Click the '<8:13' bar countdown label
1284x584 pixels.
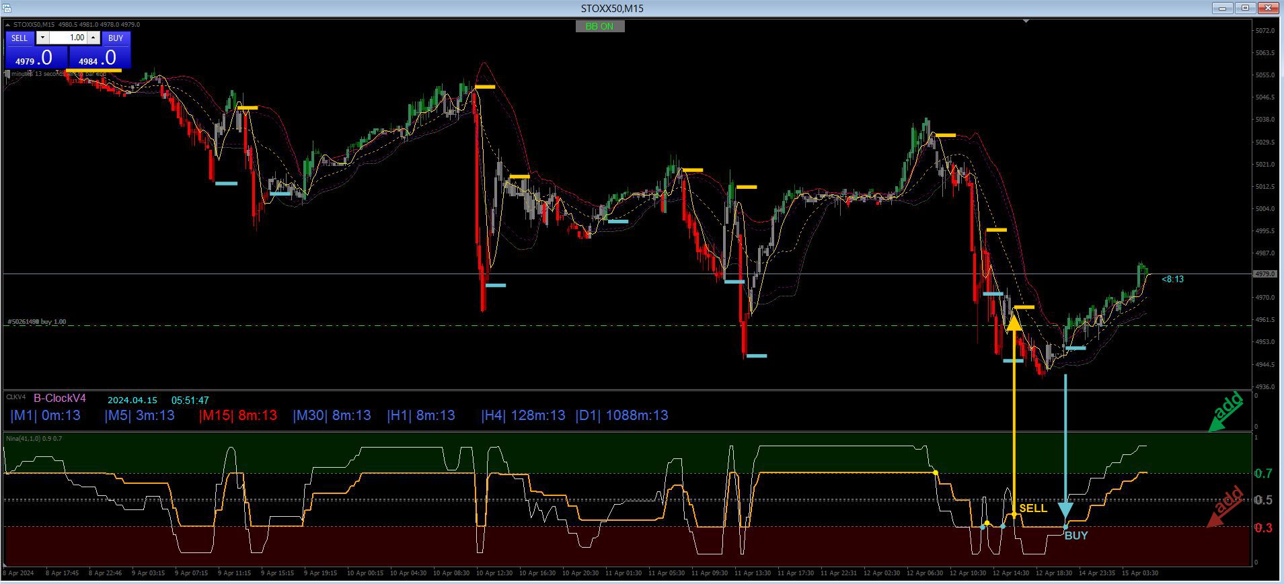pos(1172,279)
